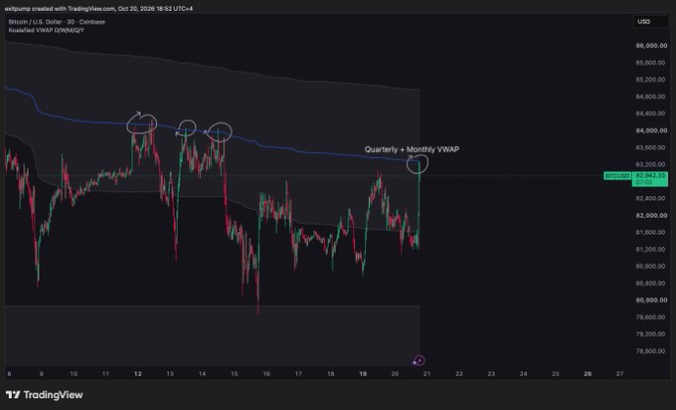This screenshot has width=676, height=410.
Task: Click the 80,800.00 price axis label
Action: (651, 267)
